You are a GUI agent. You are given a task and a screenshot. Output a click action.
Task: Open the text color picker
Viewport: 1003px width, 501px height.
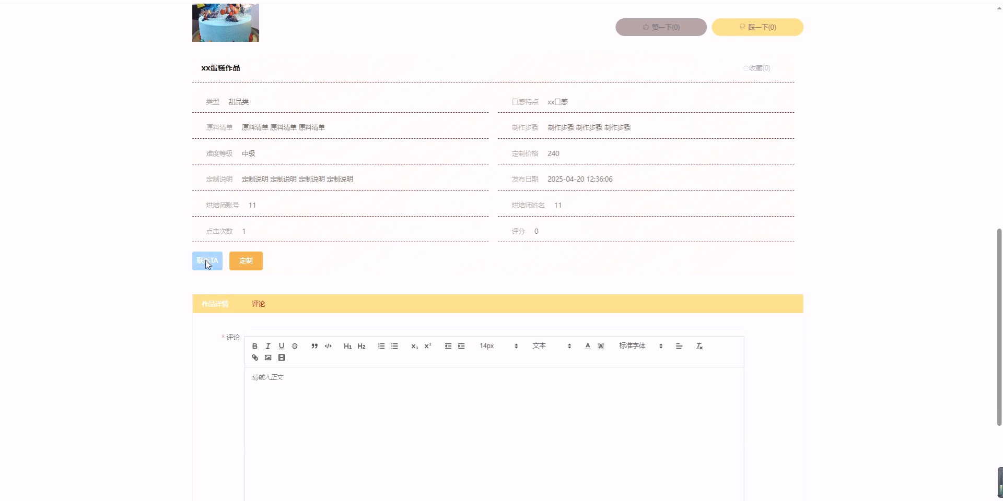click(588, 346)
